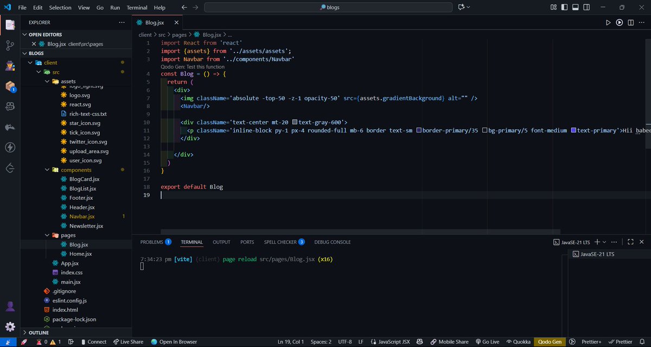Collapse the pages folder
651x347 pixels.
(47, 235)
